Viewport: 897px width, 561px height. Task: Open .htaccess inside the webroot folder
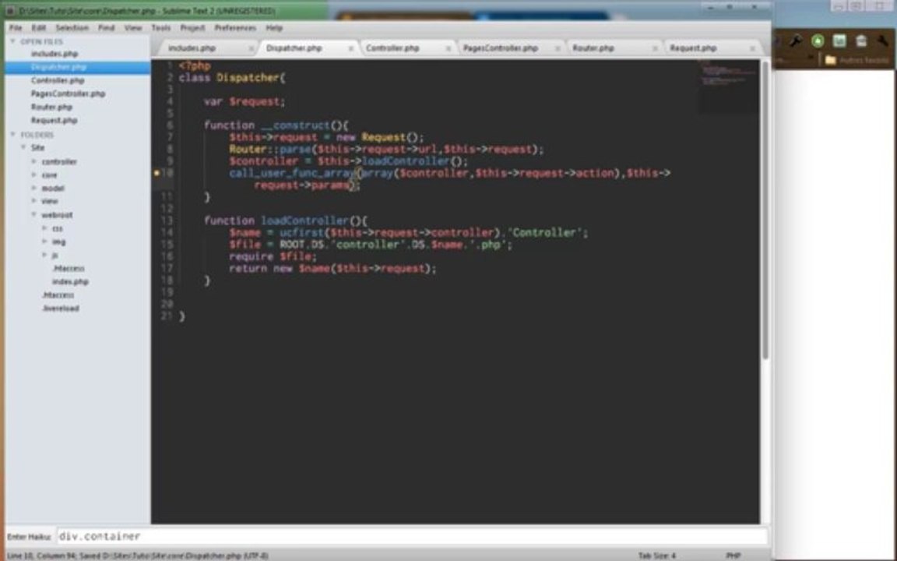[x=69, y=269]
